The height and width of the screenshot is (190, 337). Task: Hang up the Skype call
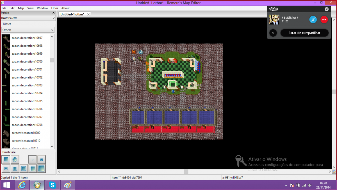coord(324,19)
